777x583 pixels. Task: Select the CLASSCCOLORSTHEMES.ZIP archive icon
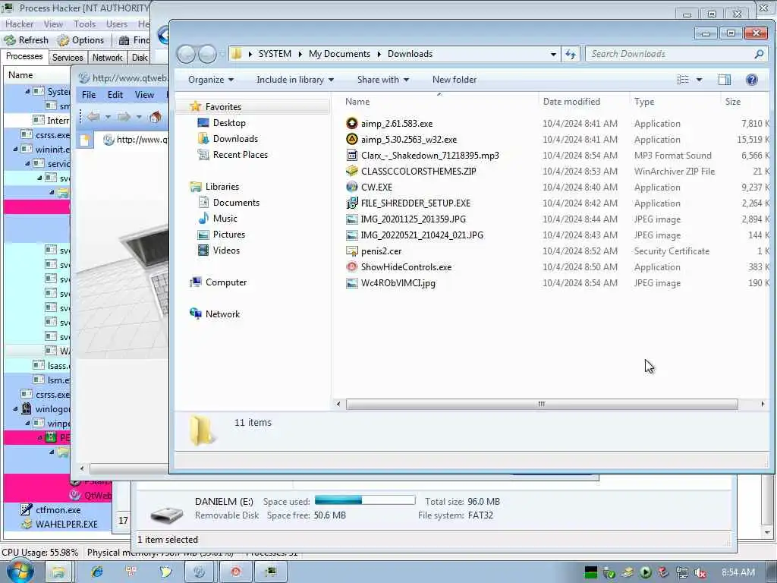352,171
